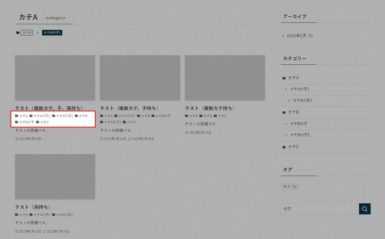Select カテA category under テスト（複数カテ持ち）
The image size is (385, 239).
click(193, 116)
